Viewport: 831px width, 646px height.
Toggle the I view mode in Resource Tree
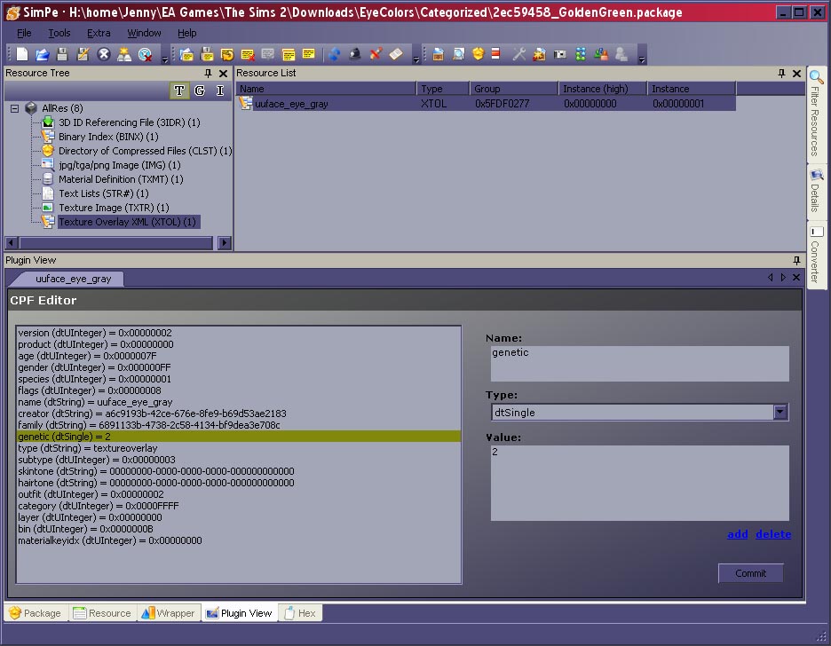[x=220, y=91]
